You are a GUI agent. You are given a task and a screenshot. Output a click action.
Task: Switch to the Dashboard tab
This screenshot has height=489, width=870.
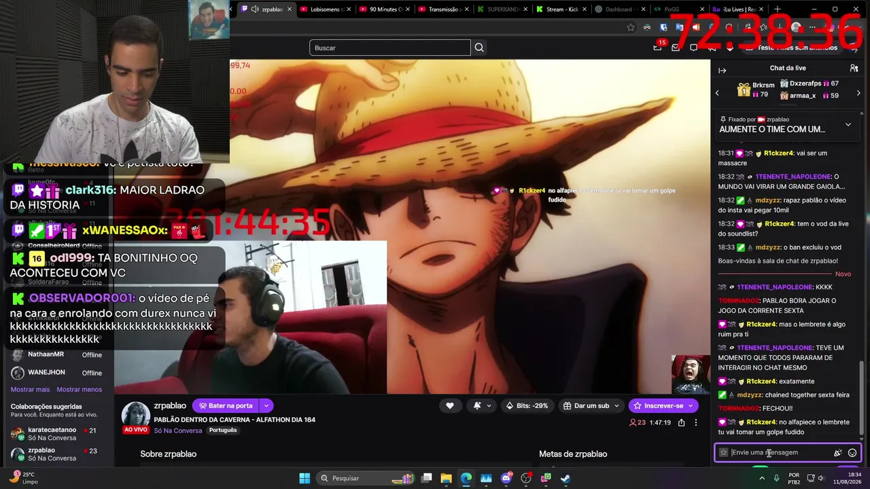(621, 10)
